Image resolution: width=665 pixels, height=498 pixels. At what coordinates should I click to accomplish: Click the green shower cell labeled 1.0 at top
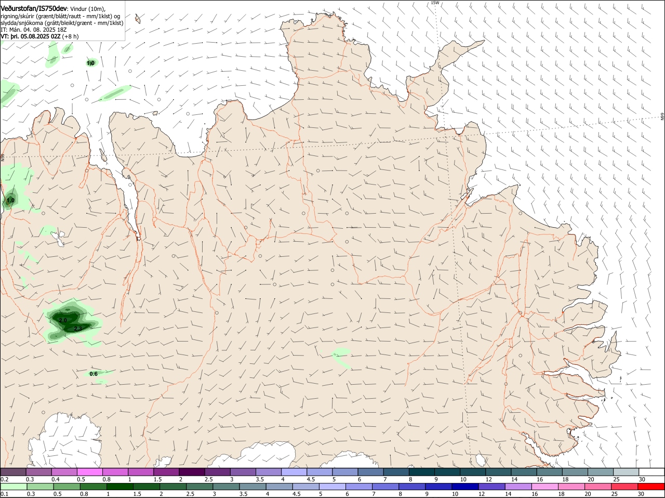tap(91, 62)
